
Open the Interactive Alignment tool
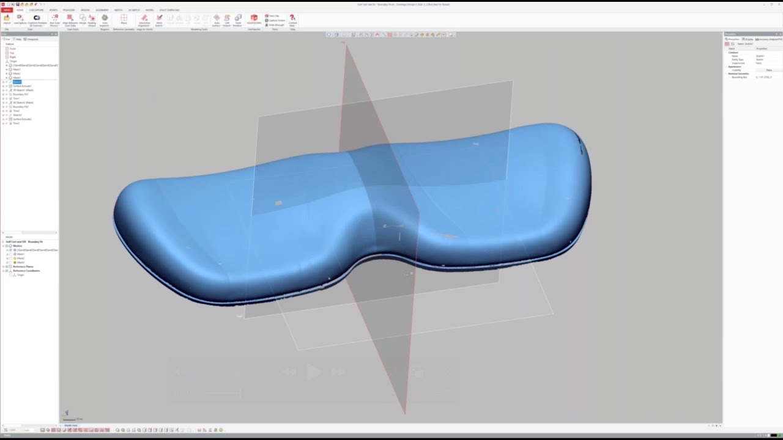[144, 20]
